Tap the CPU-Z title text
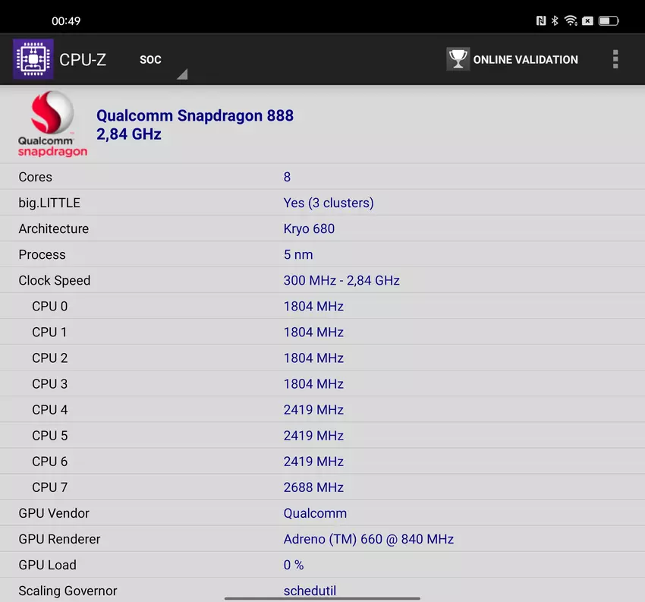 click(83, 59)
